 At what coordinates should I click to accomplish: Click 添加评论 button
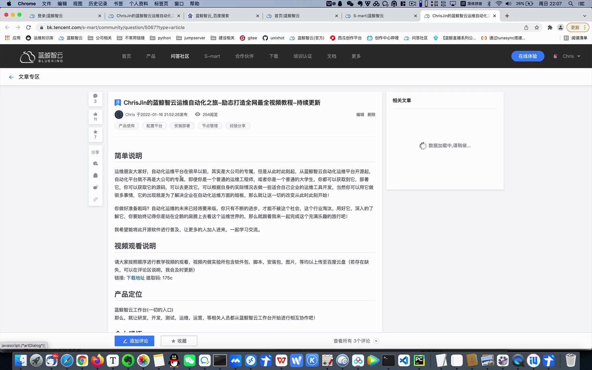pyautogui.click(x=134, y=341)
